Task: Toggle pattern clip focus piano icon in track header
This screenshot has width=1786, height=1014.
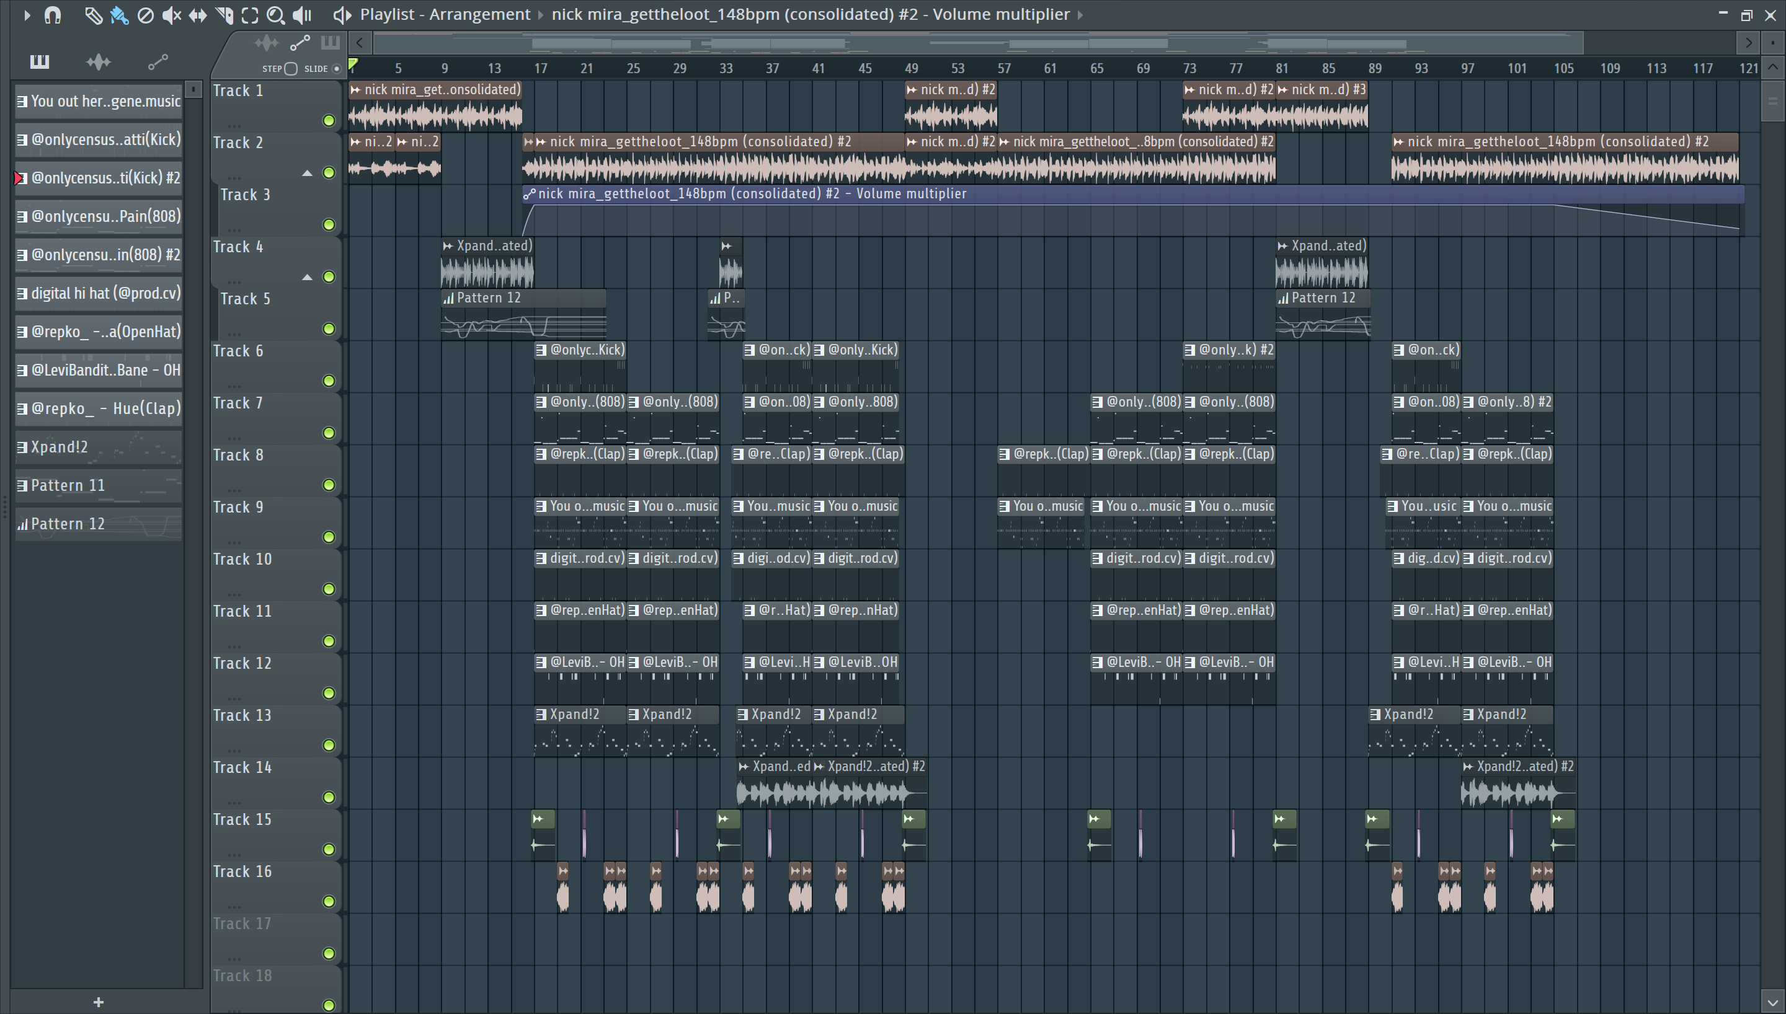Action: tap(330, 43)
